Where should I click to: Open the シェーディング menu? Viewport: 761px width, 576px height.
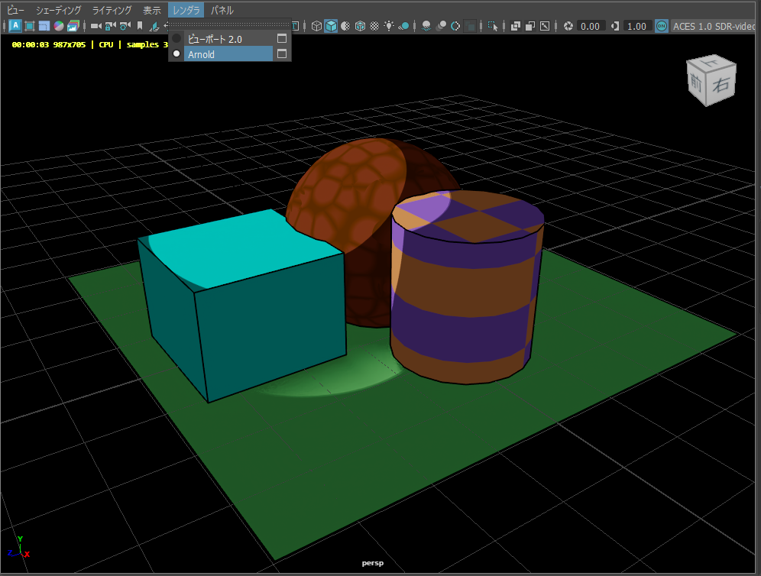click(58, 10)
